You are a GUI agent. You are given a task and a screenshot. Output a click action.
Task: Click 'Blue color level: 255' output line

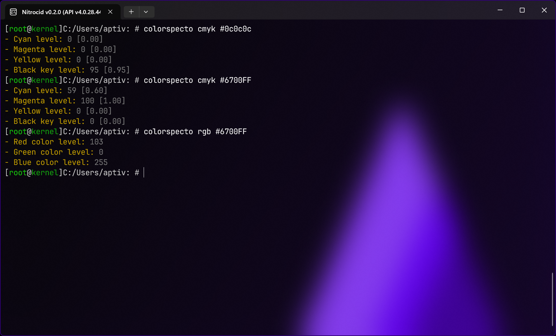click(56, 162)
